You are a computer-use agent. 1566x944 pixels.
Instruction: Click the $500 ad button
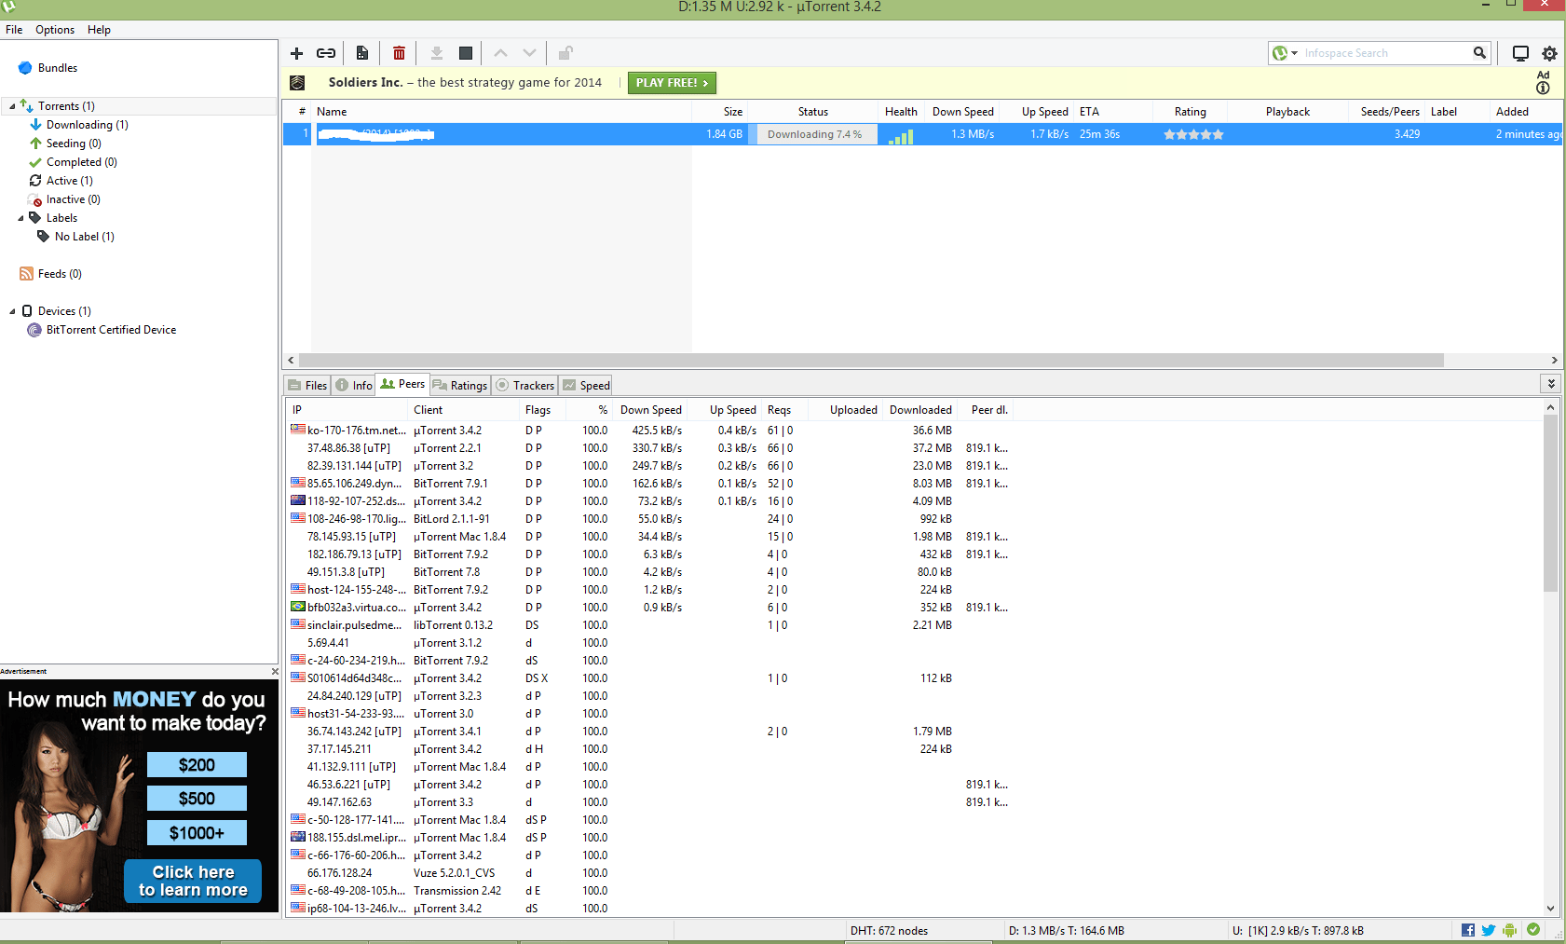[197, 799]
